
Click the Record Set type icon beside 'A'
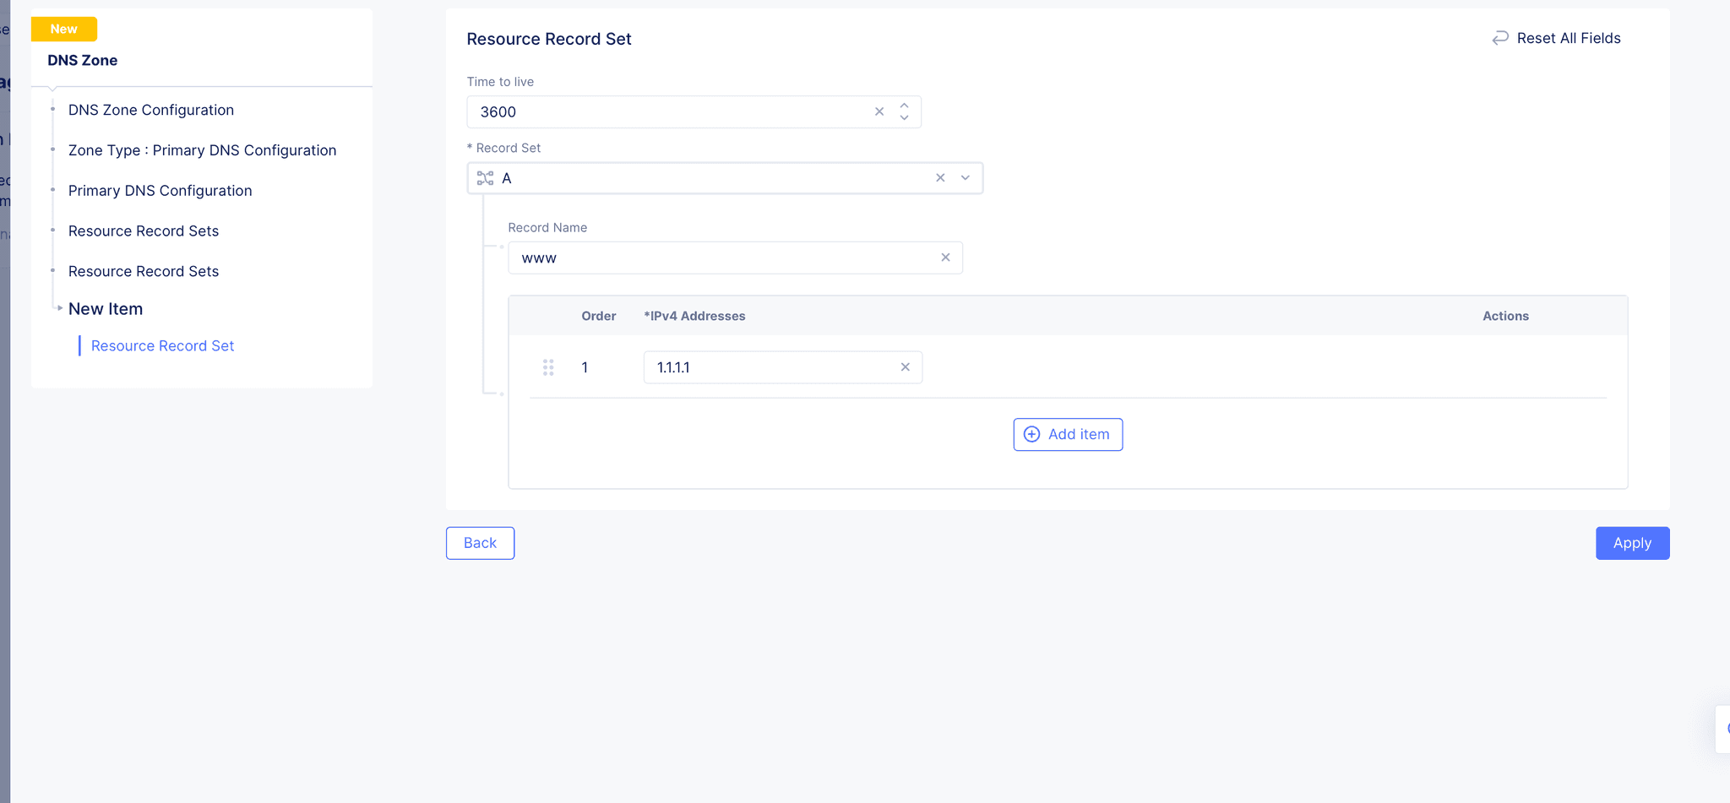click(x=486, y=177)
